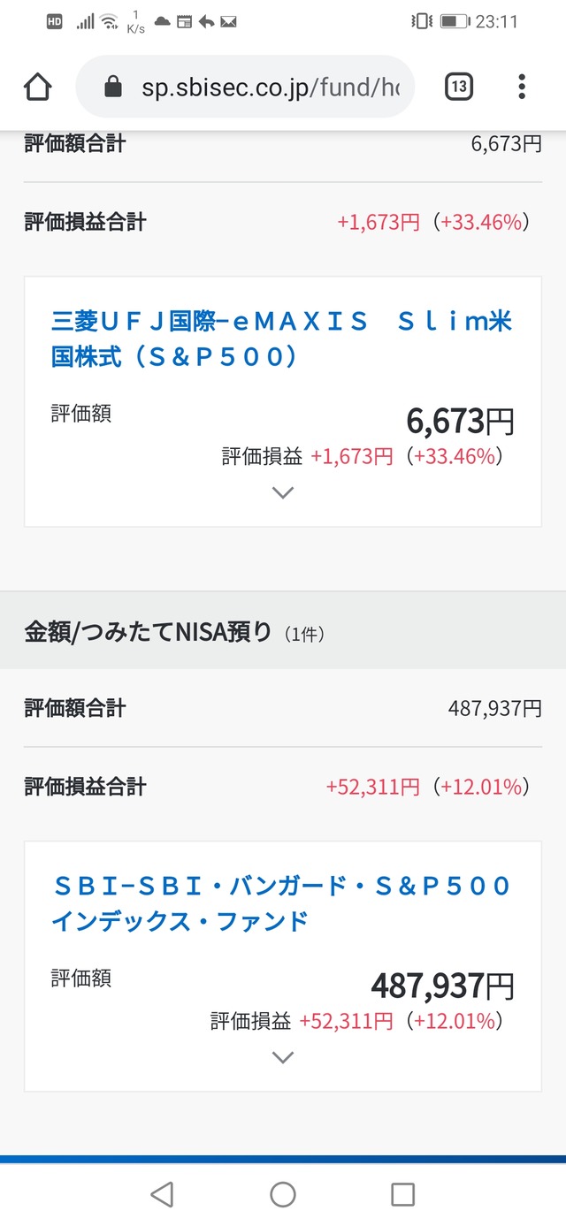Tap the Wi-Fi signal status icon
Viewport: 566px width, 1226px height.
(109, 21)
